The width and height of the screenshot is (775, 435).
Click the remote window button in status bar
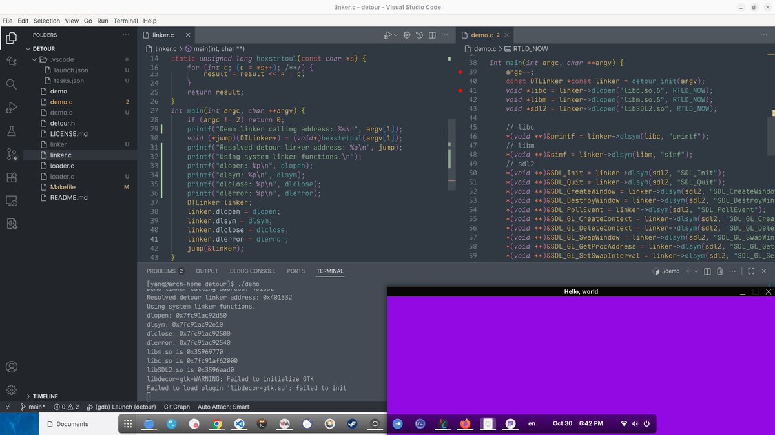point(8,407)
